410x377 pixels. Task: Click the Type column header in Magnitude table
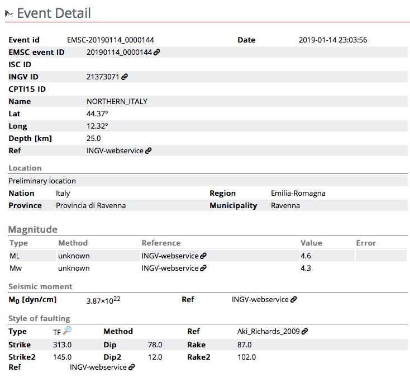18,243
